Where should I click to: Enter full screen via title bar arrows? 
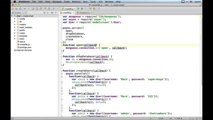tap(201, 5)
